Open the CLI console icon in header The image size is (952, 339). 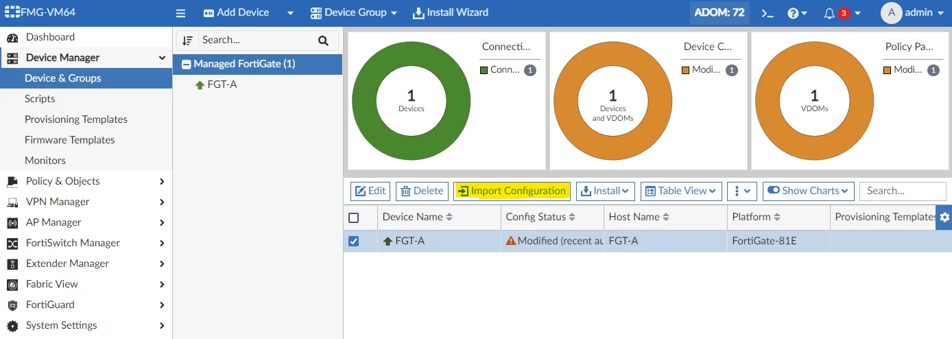(768, 13)
